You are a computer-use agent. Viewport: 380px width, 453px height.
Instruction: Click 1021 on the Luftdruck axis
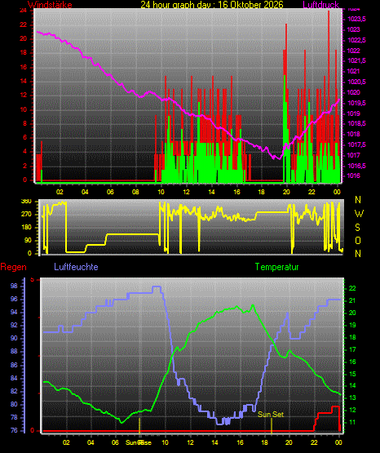[353, 71]
